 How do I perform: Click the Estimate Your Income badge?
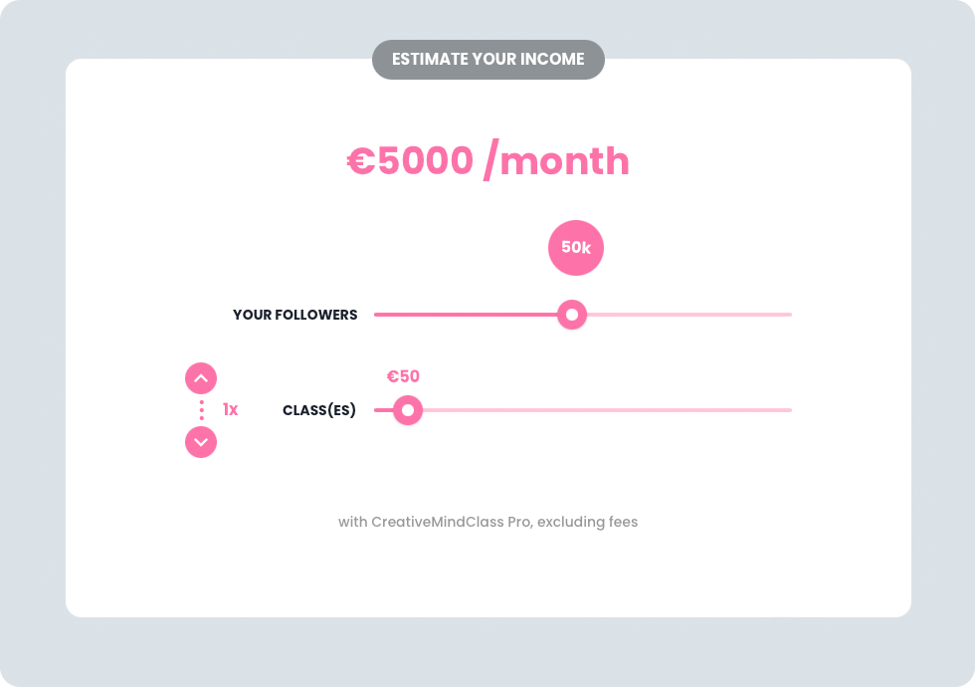click(487, 60)
